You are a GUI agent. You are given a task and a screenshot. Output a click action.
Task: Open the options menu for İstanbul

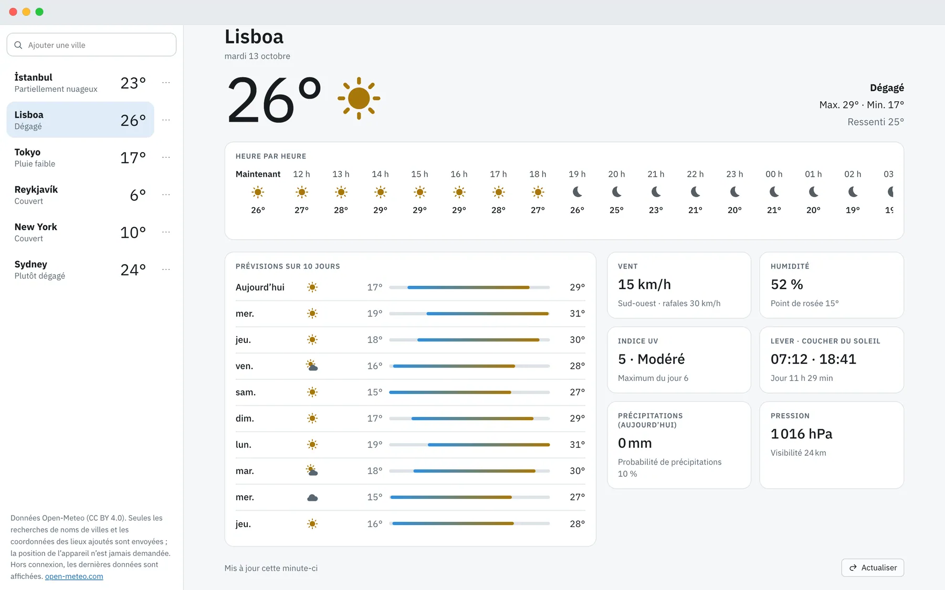166,83
